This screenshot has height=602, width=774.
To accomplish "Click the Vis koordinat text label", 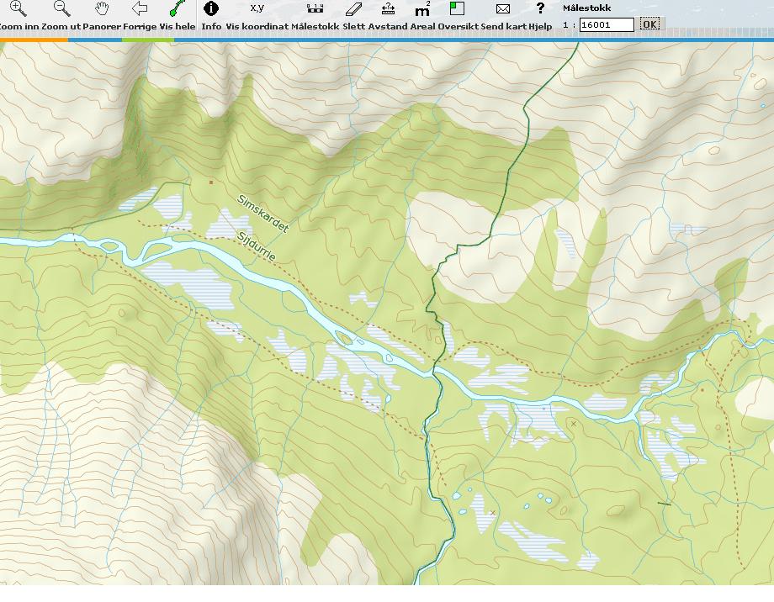I will click(x=257, y=26).
